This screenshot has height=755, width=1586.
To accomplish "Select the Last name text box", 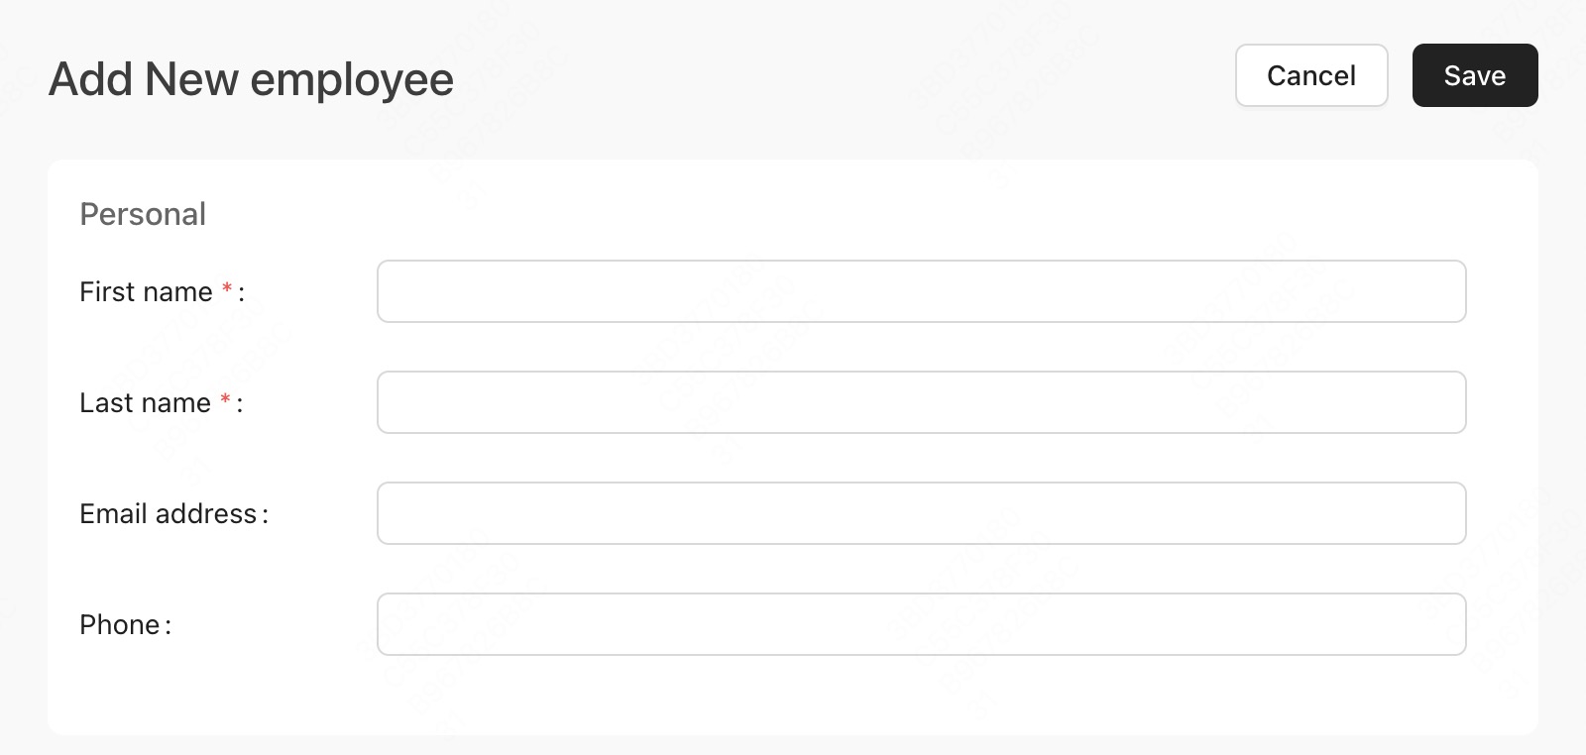I will pos(921,402).
